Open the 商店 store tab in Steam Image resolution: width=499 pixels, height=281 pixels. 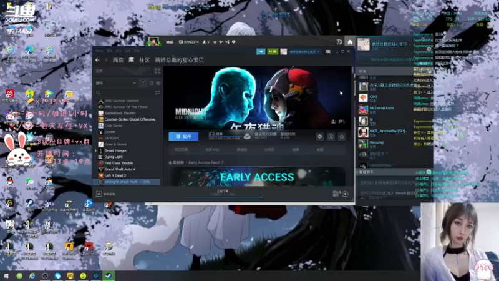pyautogui.click(x=118, y=60)
